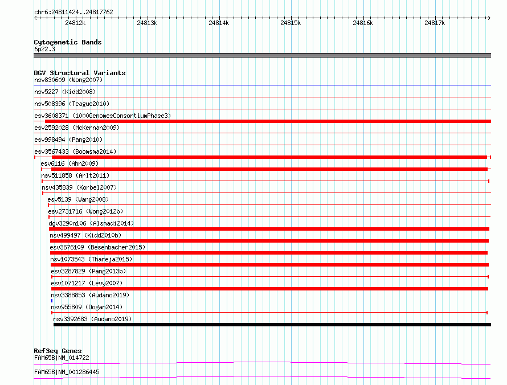Select variant nsv5227 (Kidd2008)
507x385 pixels.
coord(65,92)
